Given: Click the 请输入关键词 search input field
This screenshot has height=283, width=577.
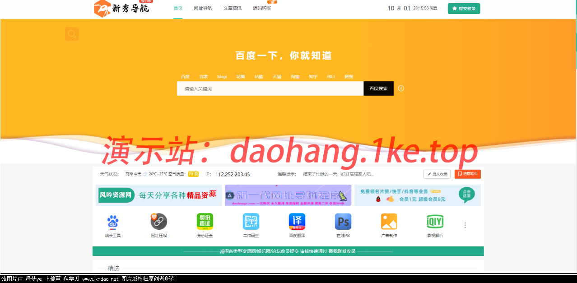Looking at the screenshot, I should pos(271,88).
